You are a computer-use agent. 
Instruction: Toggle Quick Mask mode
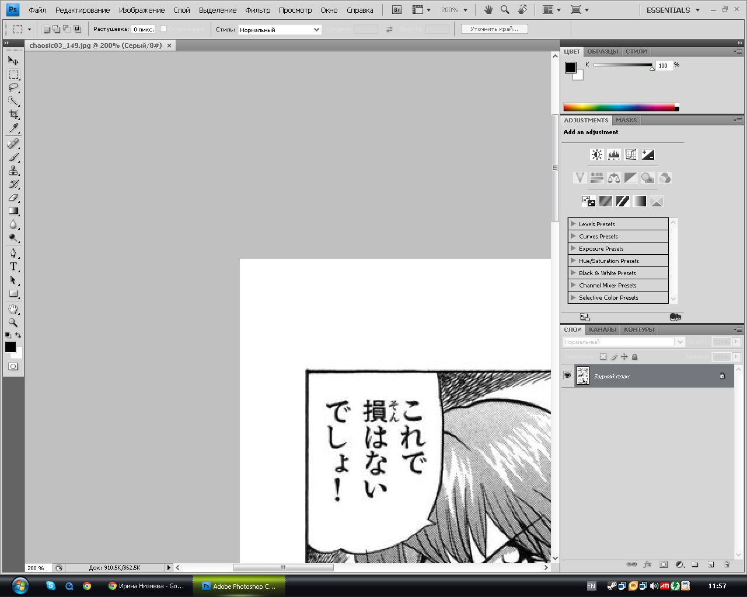click(x=13, y=367)
